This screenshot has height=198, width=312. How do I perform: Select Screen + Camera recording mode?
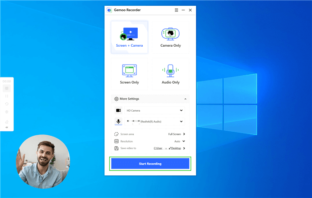[129, 37]
